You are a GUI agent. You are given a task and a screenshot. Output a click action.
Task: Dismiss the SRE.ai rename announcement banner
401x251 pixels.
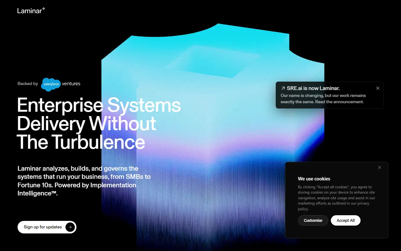tap(378, 88)
